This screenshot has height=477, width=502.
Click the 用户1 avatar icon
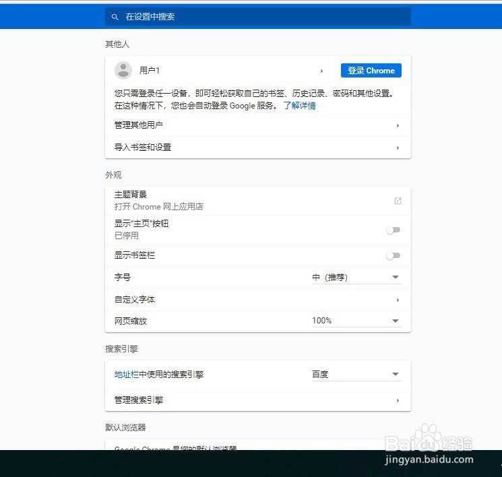click(x=123, y=70)
